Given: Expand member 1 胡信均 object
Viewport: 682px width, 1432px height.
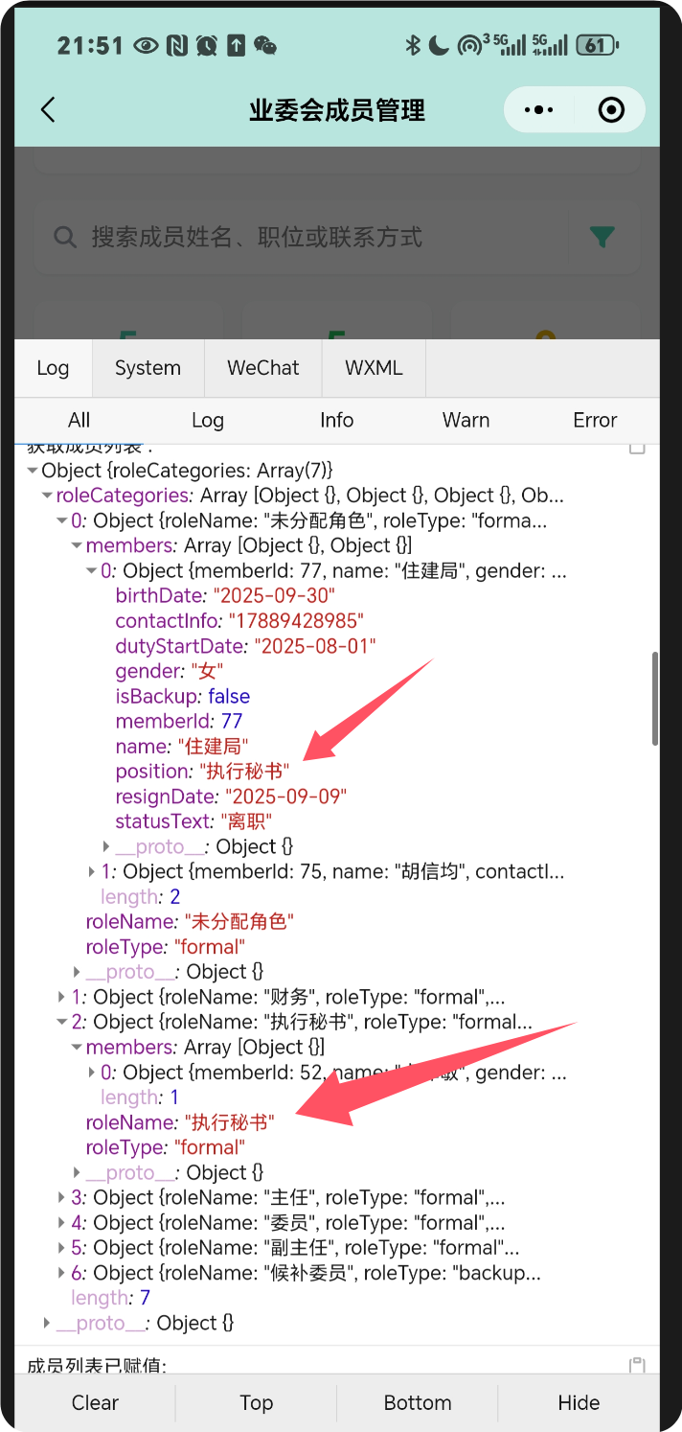Looking at the screenshot, I should tap(93, 871).
